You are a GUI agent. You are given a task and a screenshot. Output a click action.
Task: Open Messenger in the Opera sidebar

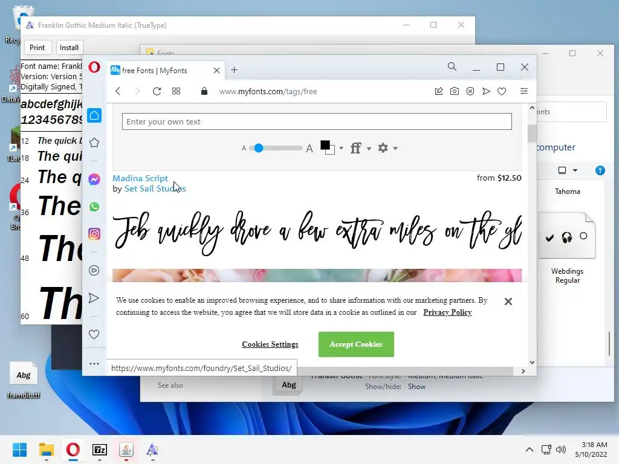94,179
